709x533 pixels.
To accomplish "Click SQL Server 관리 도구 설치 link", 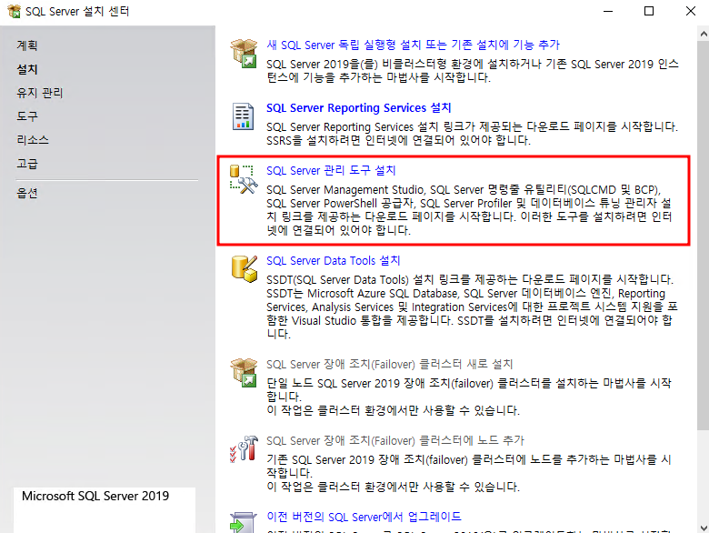I will (331, 171).
